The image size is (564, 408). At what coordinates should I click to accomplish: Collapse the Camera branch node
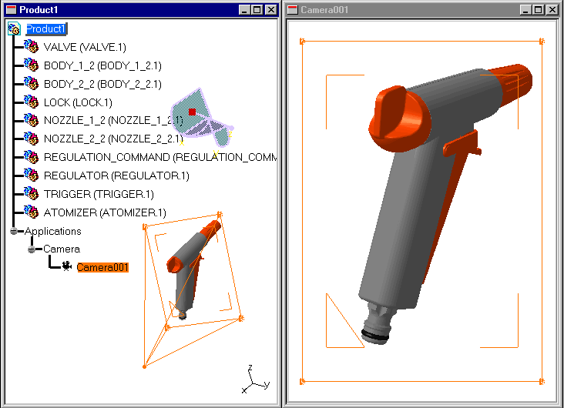coord(32,249)
